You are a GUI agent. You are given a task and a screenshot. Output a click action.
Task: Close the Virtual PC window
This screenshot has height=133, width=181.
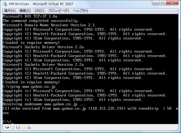(172, 3)
